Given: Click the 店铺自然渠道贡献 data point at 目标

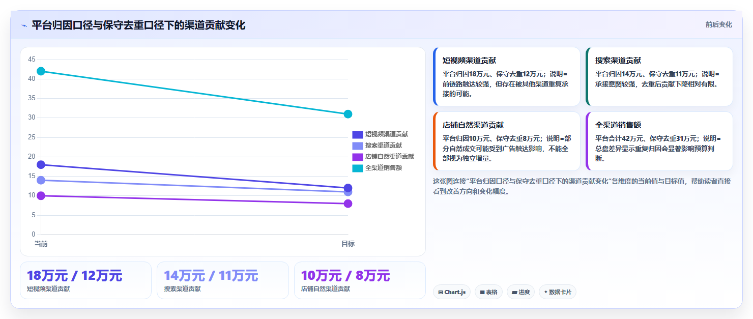Looking at the screenshot, I should [348, 204].
